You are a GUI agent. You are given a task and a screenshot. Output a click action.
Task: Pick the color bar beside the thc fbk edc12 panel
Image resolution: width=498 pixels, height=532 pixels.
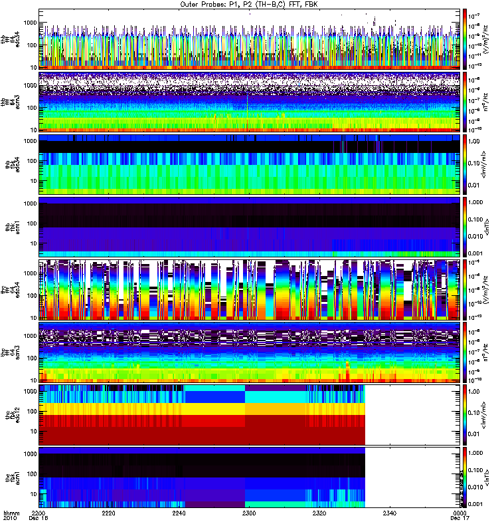[x=465, y=414]
